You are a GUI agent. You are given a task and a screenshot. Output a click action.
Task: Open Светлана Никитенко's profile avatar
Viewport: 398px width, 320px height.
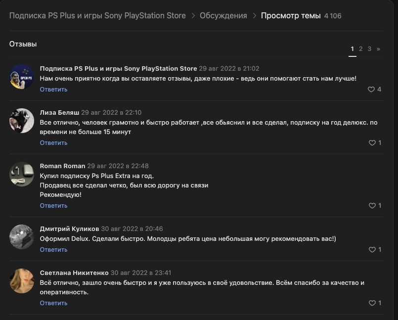[22, 281]
